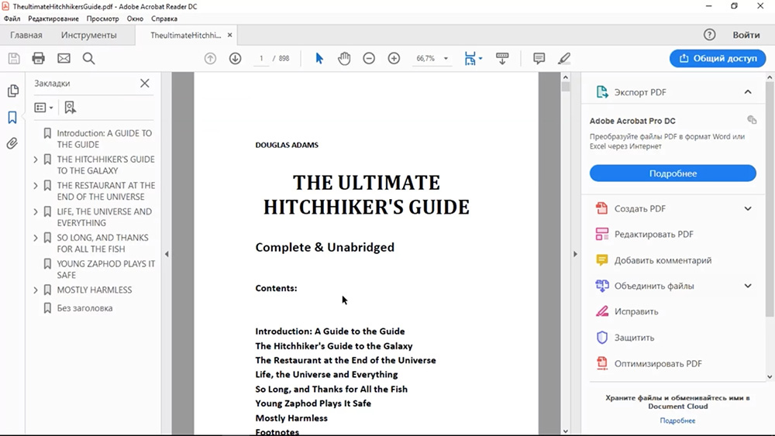Click the Zoom out minus icon

[369, 58]
